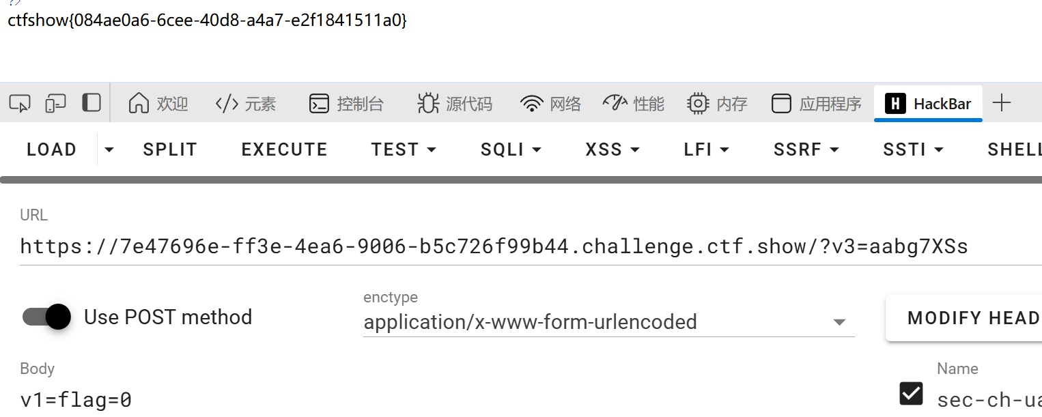
Task: Select the HackBar tab
Action: tap(928, 104)
